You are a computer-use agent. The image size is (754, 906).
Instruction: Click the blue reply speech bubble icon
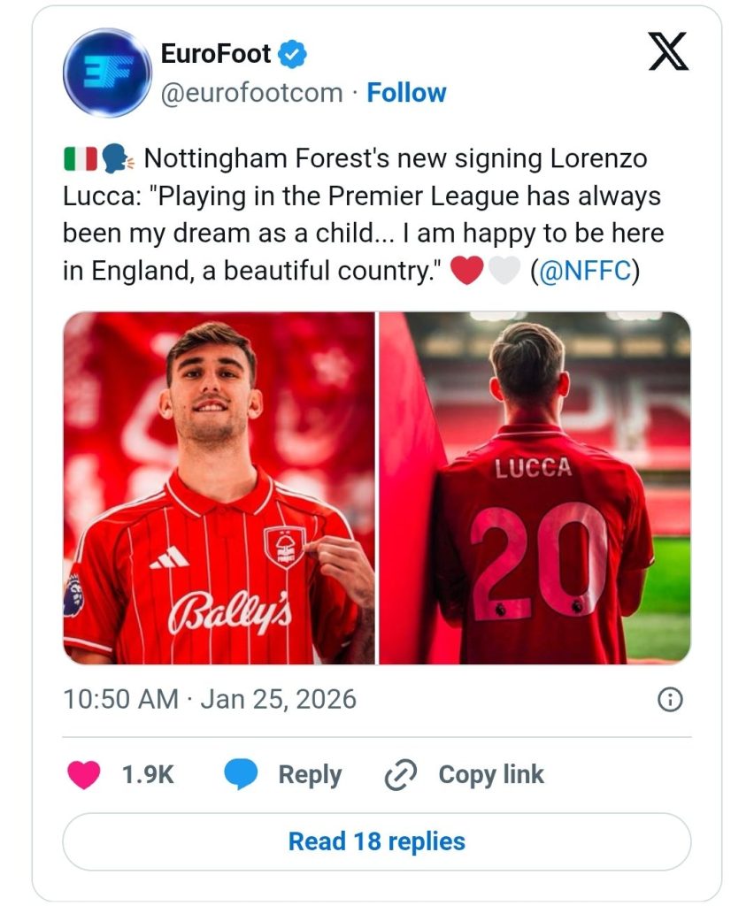(240, 775)
